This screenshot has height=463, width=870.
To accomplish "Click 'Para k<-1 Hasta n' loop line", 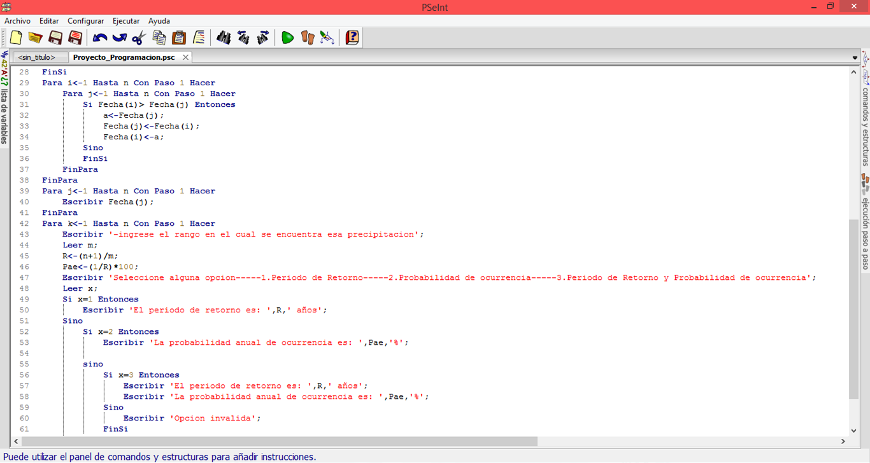I will pos(129,223).
